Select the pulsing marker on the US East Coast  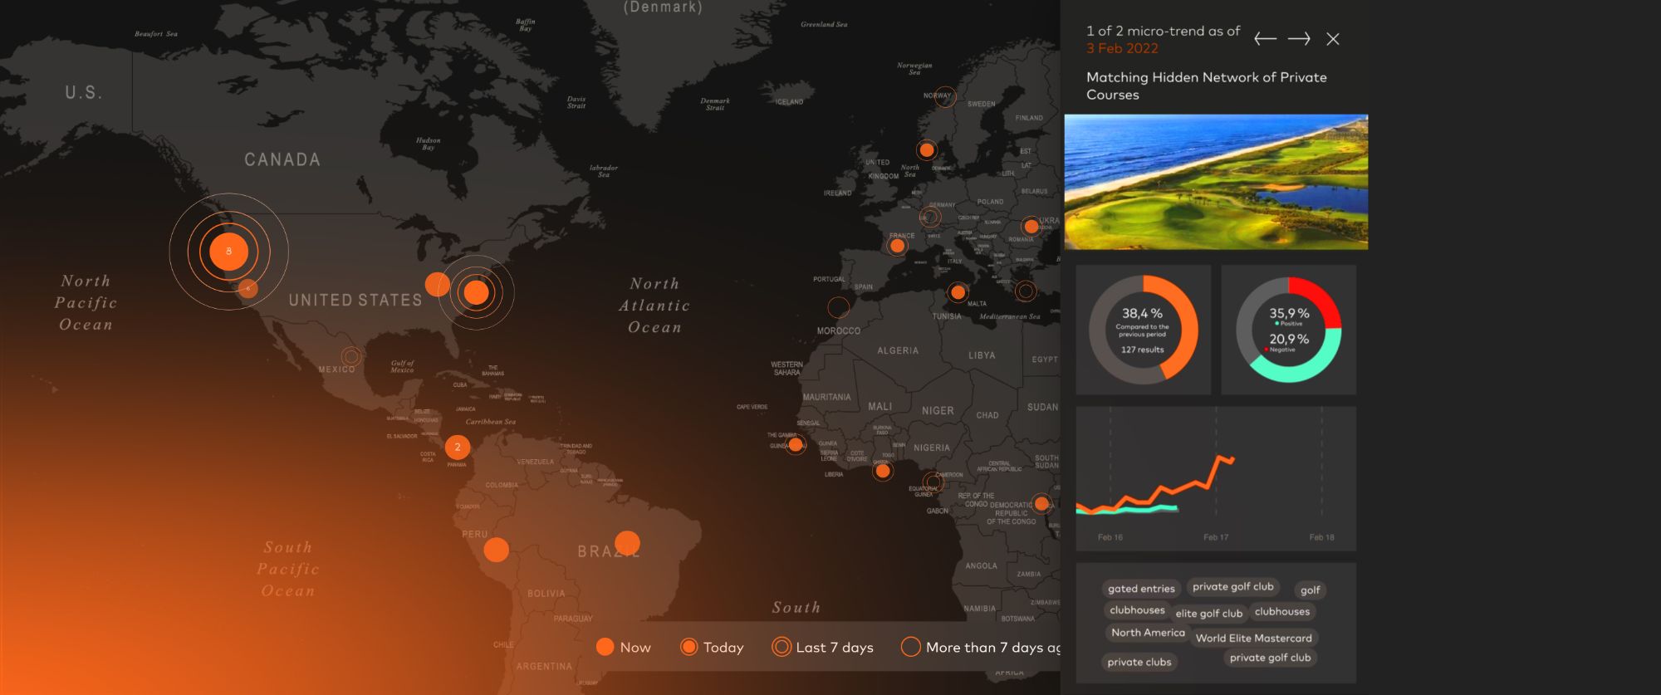coord(476,292)
